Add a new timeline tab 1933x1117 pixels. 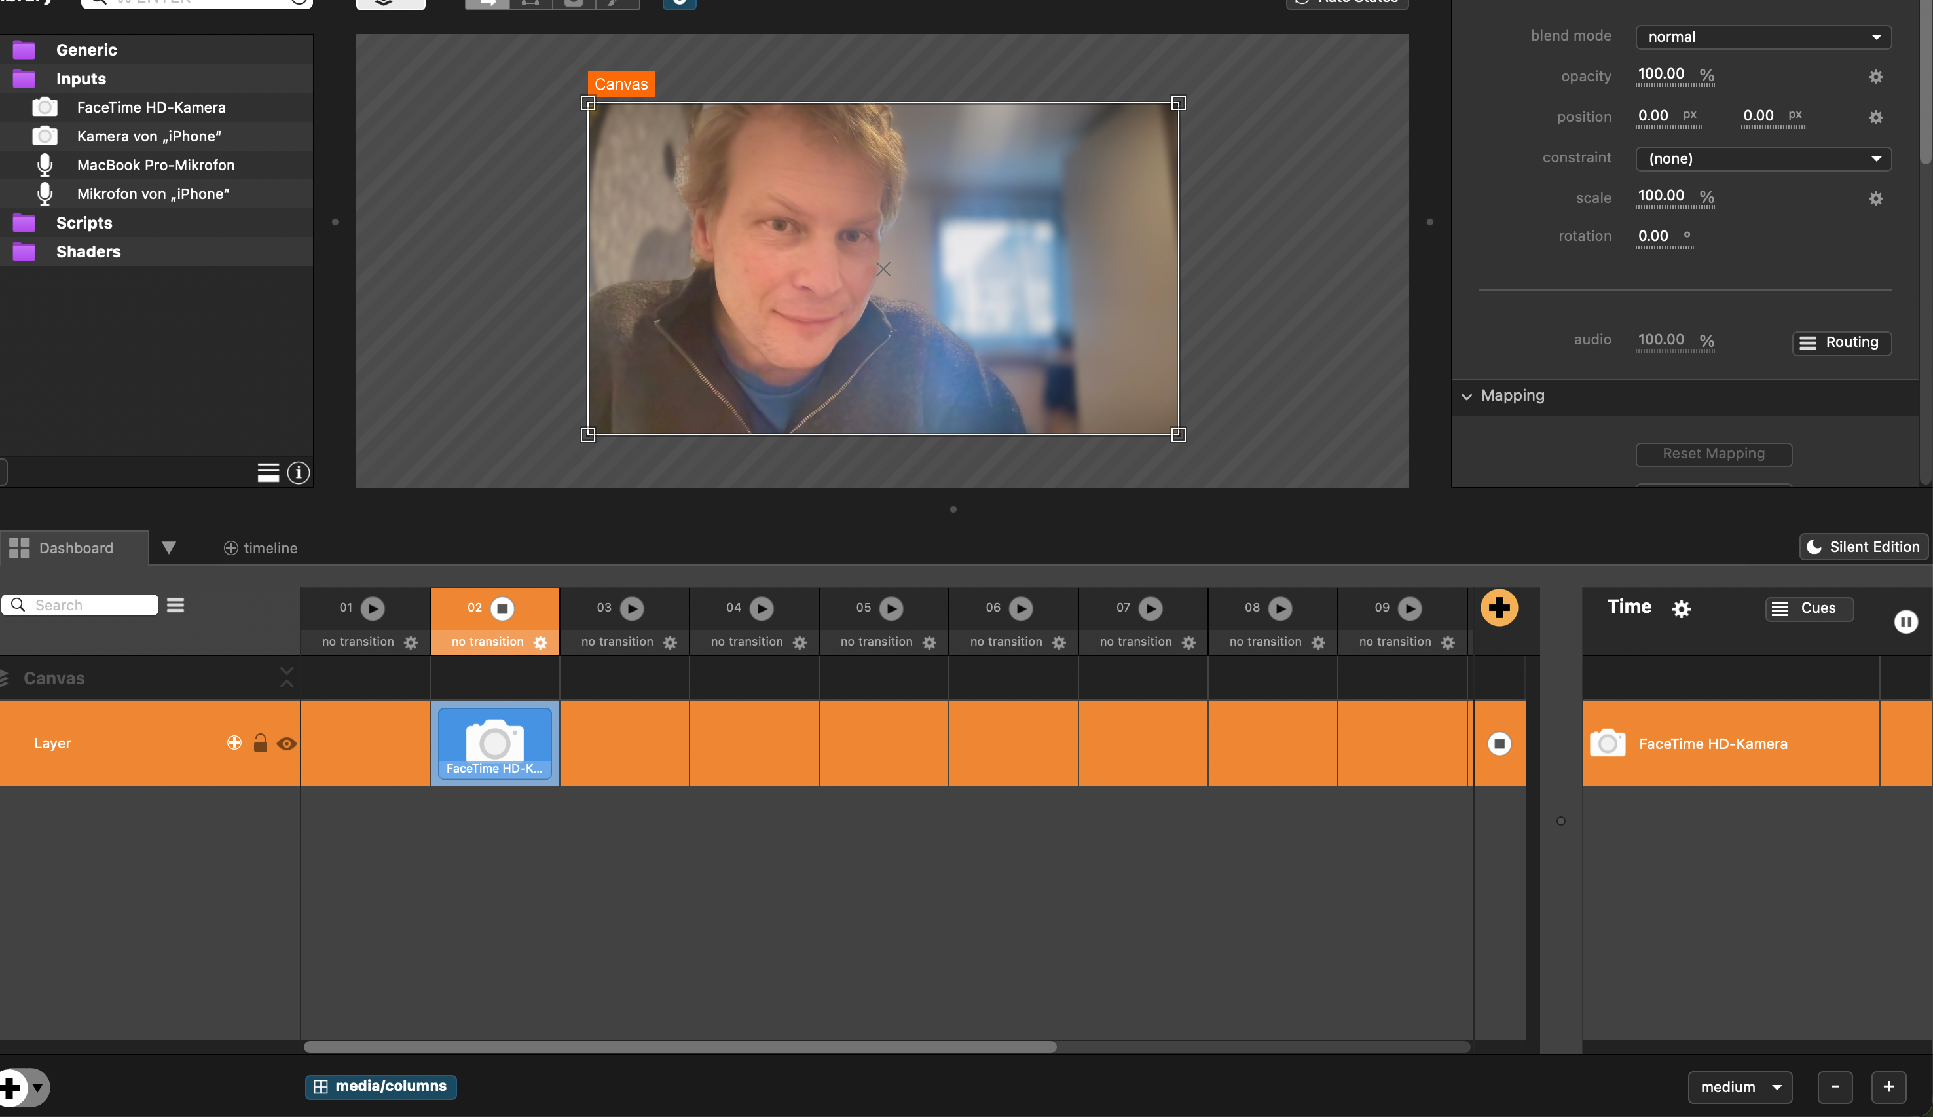[x=260, y=548]
